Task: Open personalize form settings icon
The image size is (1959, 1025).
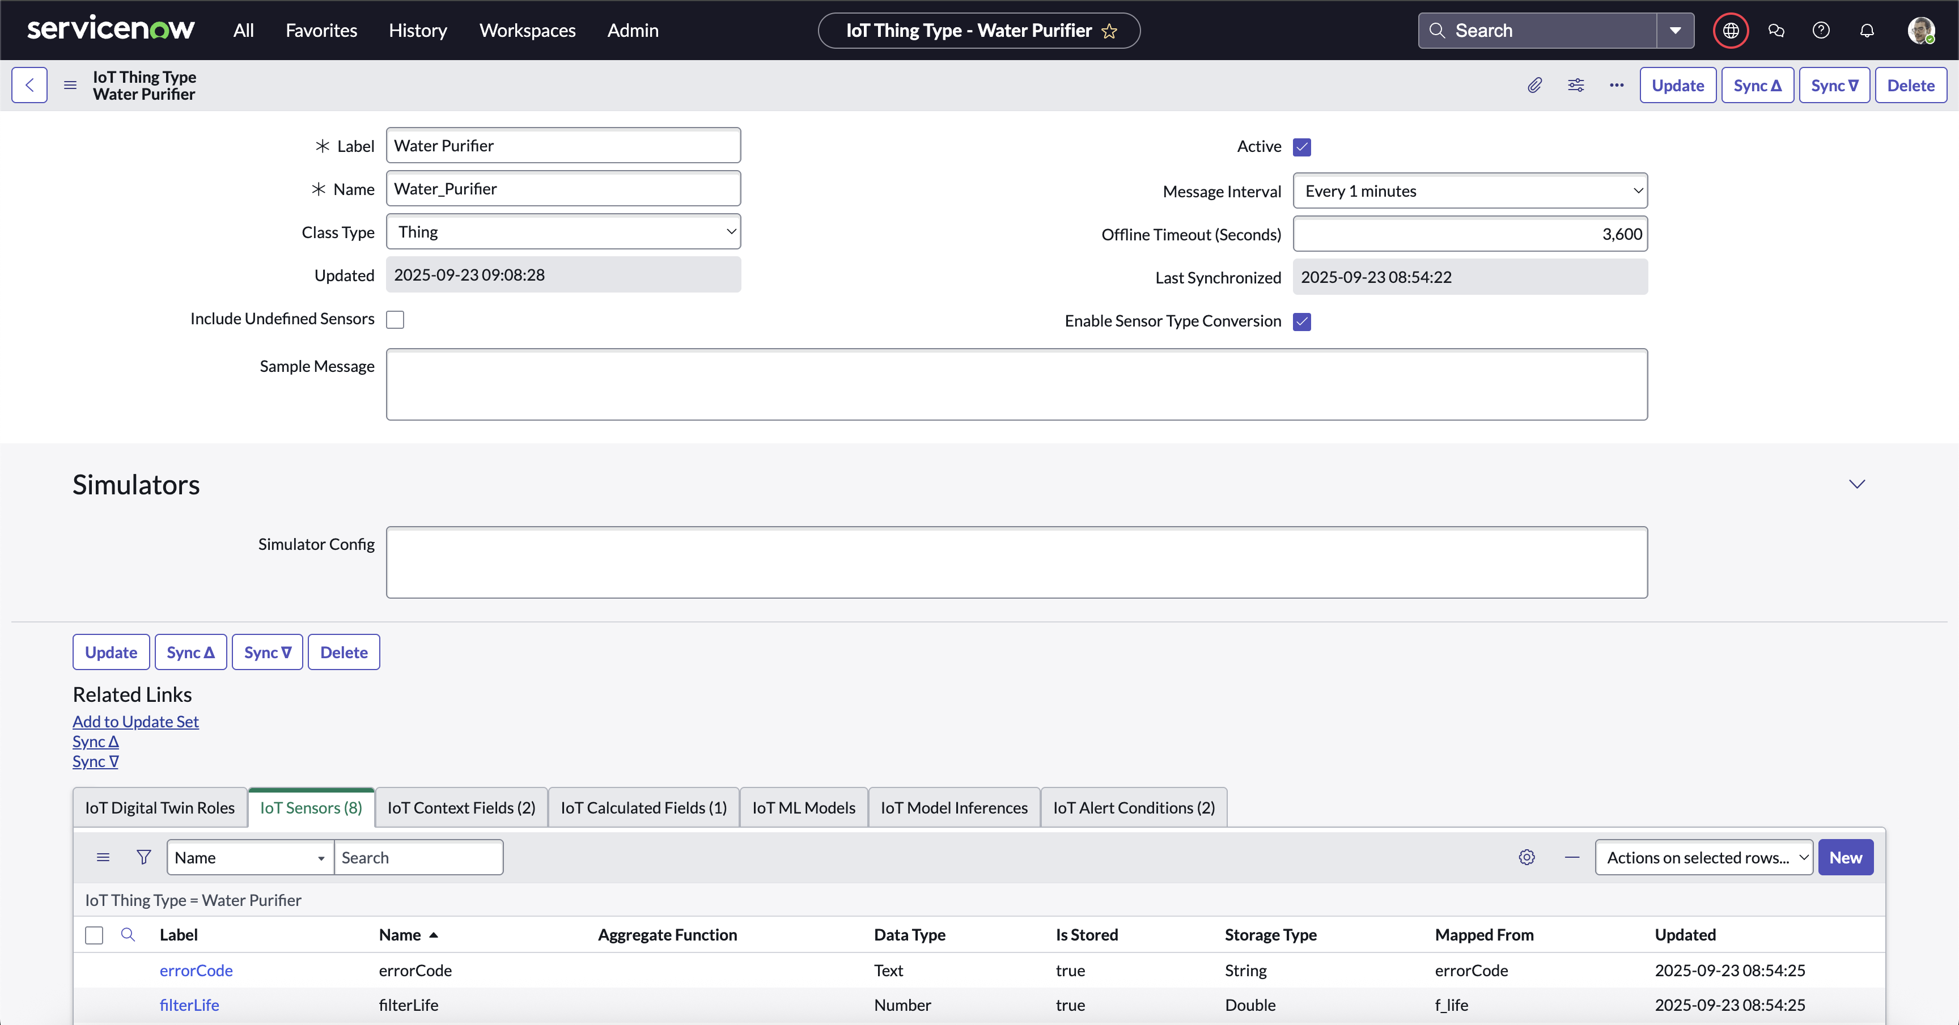Action: click(1576, 85)
